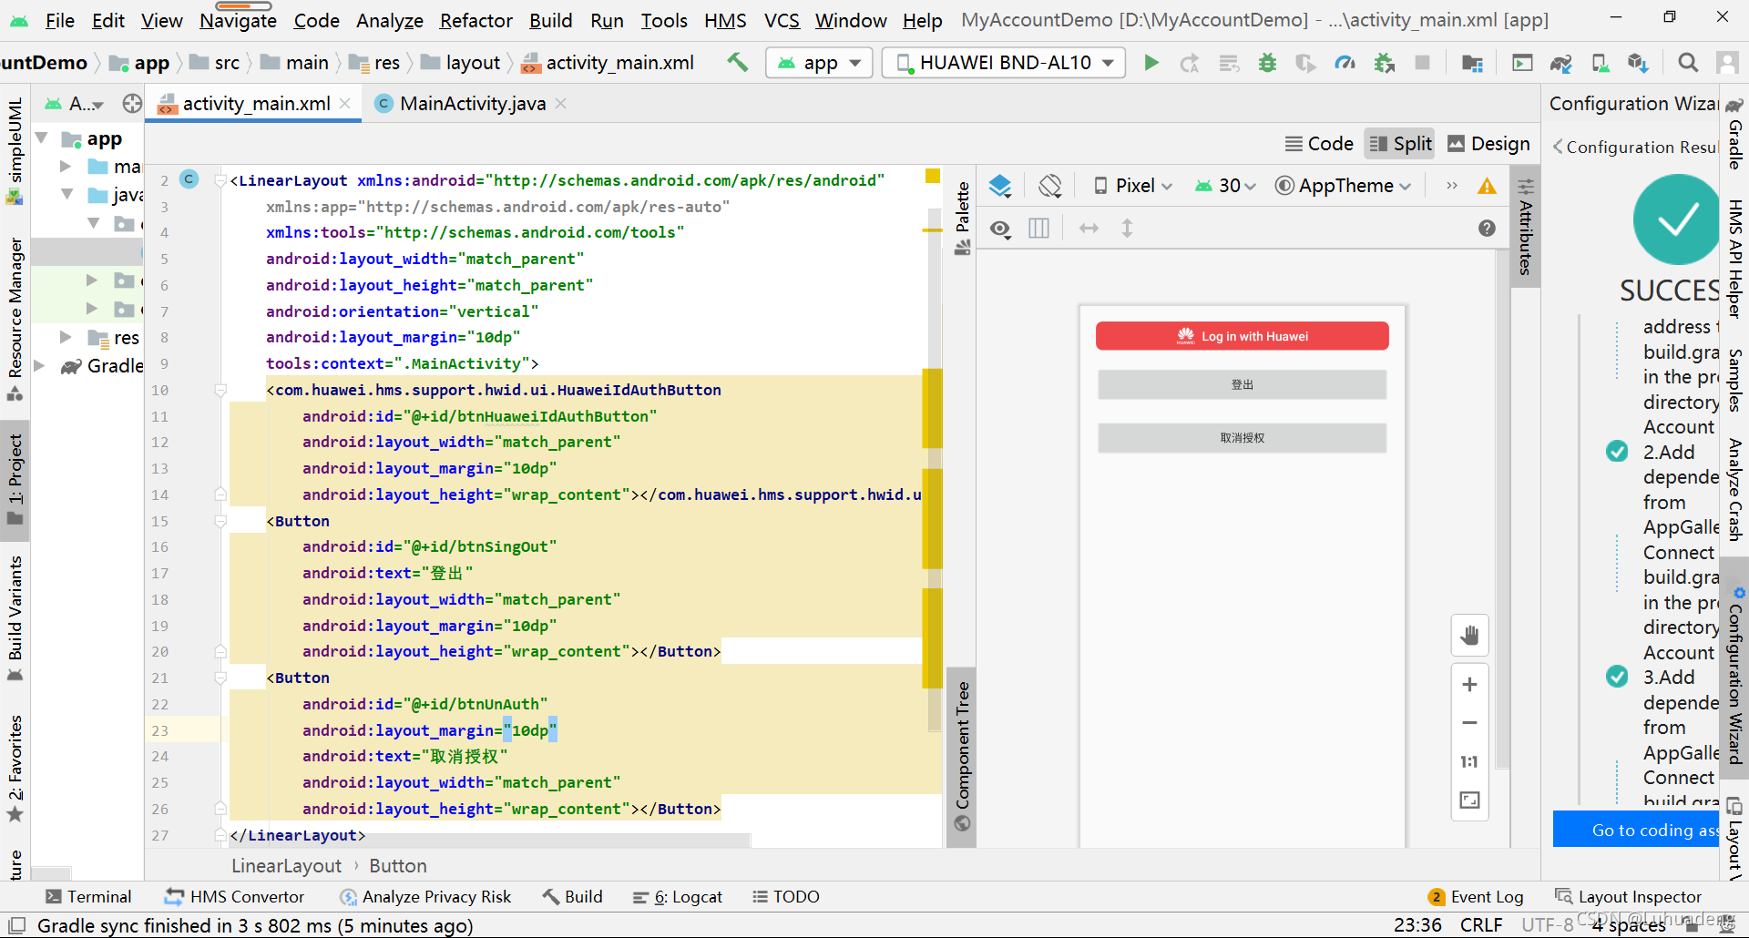Click Go to coding assistant button
This screenshot has width=1749, height=938.
pos(1636,830)
